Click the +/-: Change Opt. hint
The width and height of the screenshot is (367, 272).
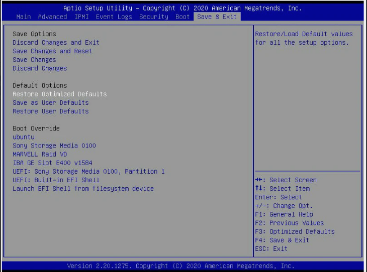tap(284, 206)
